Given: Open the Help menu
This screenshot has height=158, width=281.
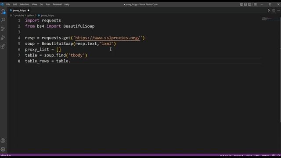Looking at the screenshot, I should point(67,4).
